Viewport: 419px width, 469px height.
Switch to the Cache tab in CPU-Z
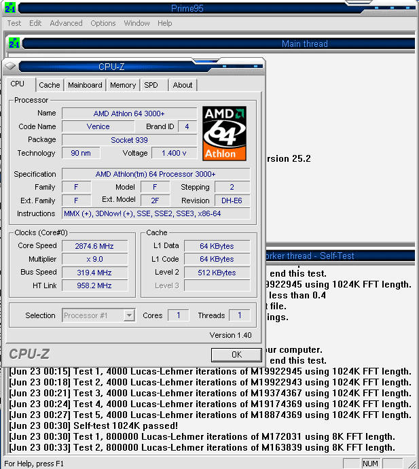click(50, 85)
